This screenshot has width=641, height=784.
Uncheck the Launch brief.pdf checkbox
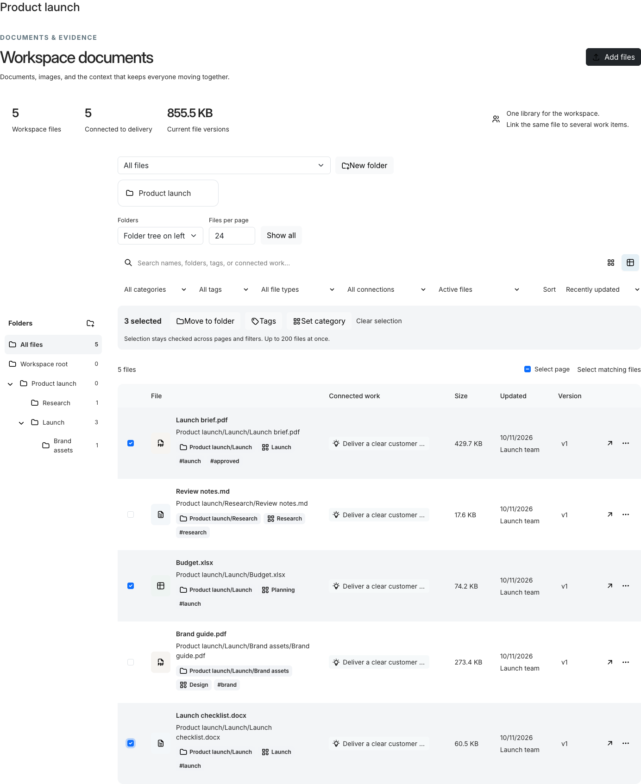tap(131, 443)
